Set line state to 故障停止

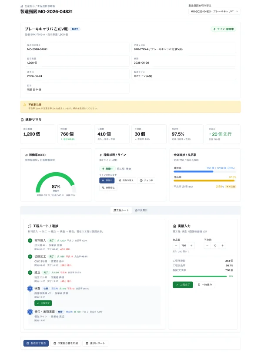pyautogui.click(x=108, y=187)
